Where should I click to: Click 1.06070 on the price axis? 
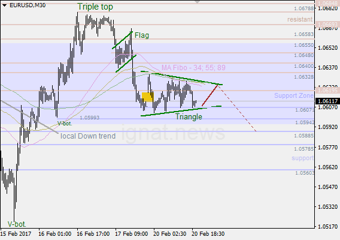click(x=327, y=107)
